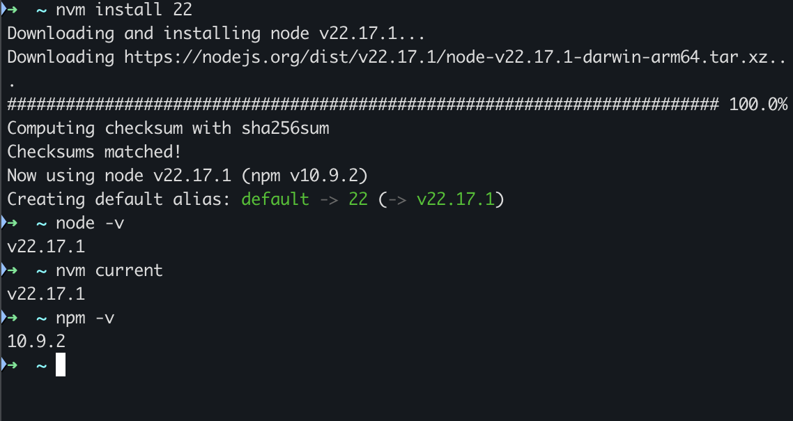Click the prompt arrow before nvm current
The image size is (793, 421).
pos(10,270)
